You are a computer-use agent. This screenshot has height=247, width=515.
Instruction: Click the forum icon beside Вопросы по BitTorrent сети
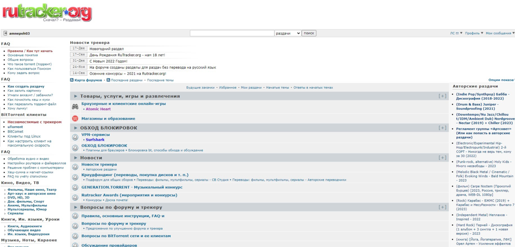pos(75,236)
